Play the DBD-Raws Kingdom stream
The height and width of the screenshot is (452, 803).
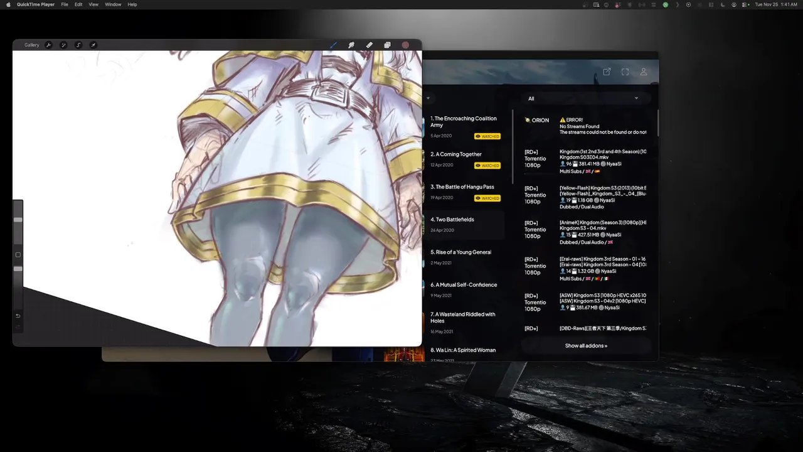[585, 328]
